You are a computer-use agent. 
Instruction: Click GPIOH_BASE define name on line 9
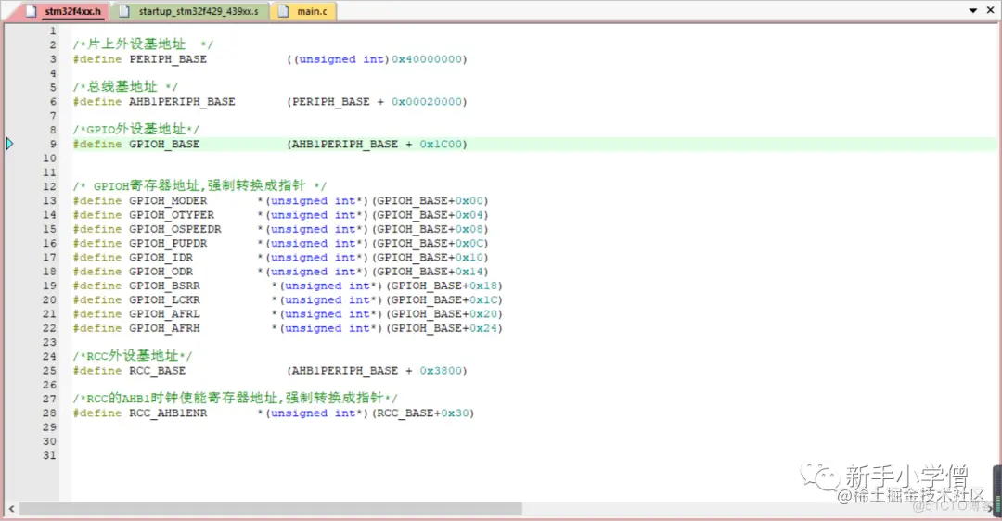(x=164, y=145)
